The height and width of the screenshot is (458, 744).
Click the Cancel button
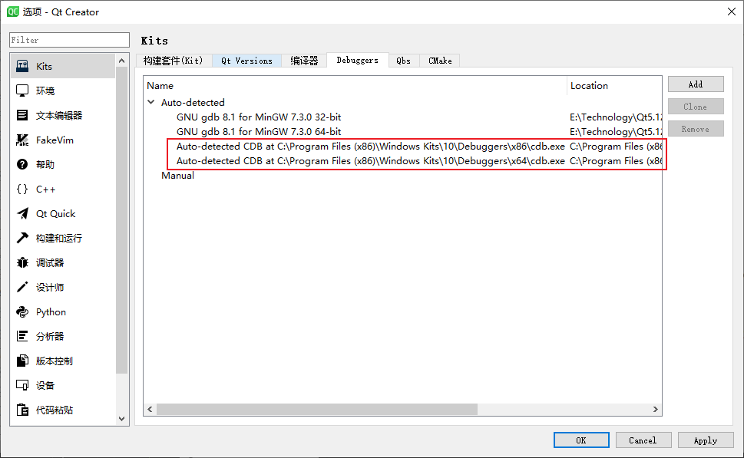coord(643,440)
